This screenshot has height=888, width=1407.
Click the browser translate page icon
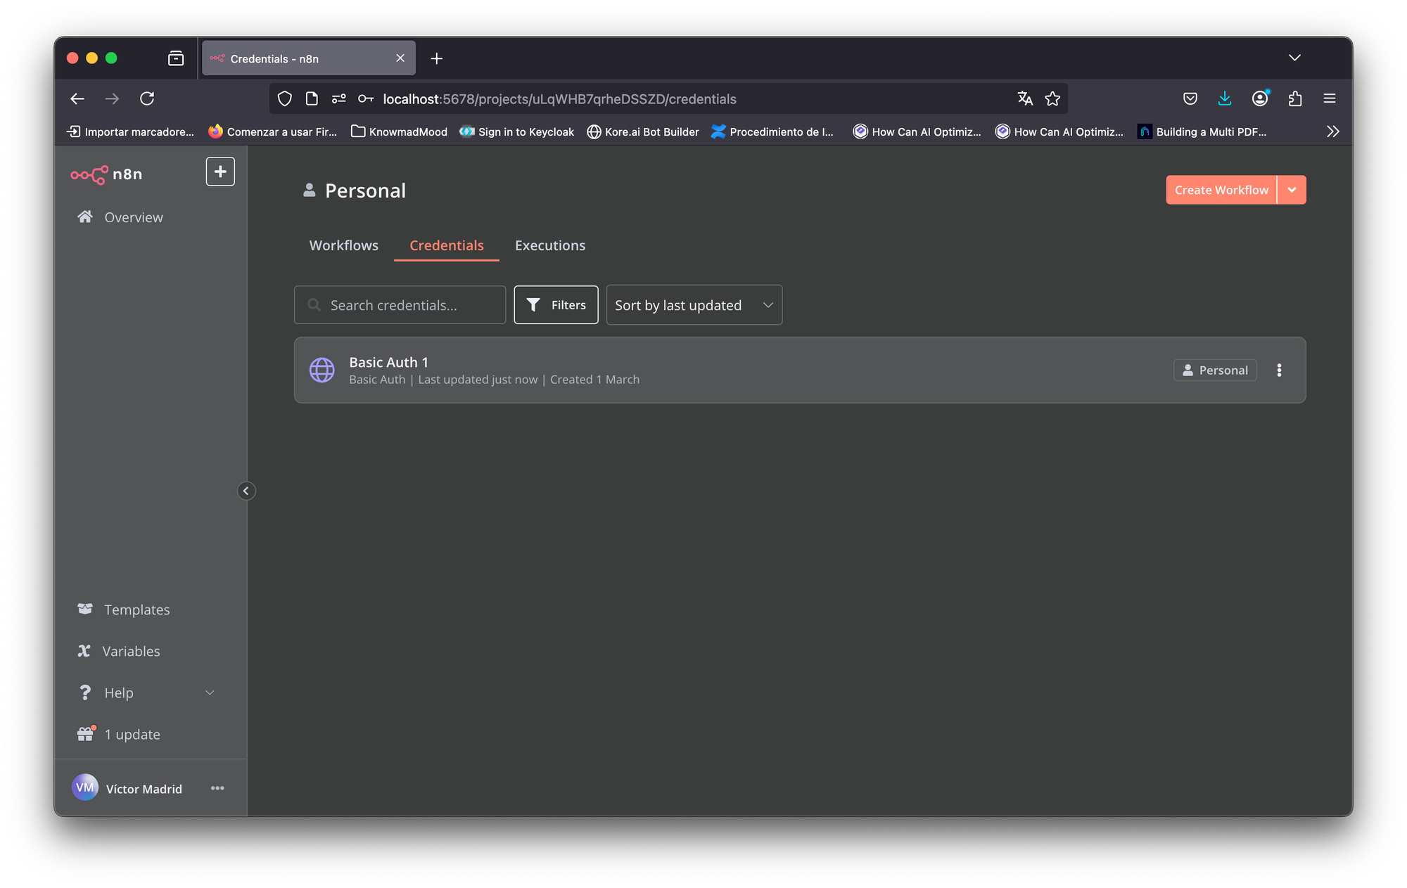point(1025,98)
